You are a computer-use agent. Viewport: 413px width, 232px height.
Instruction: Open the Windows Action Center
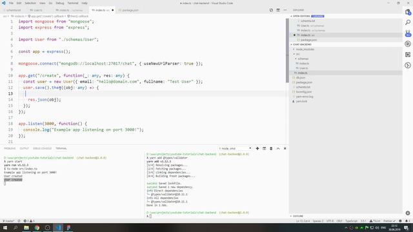tap(406, 227)
